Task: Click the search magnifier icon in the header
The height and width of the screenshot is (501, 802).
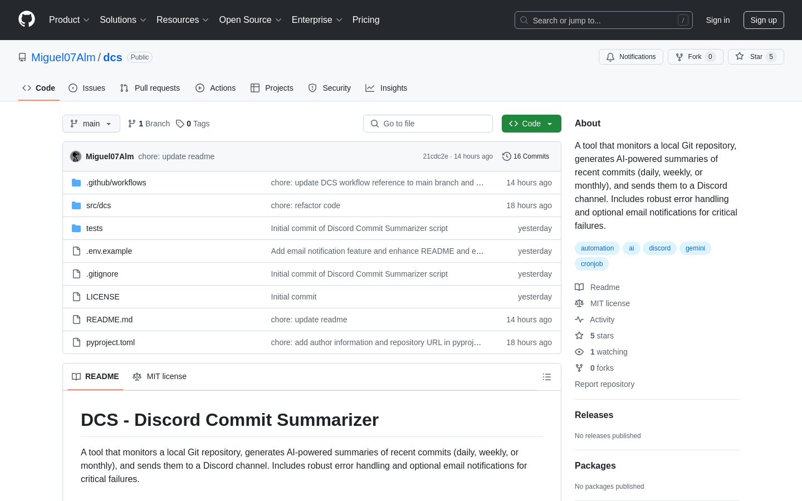Action: click(524, 20)
